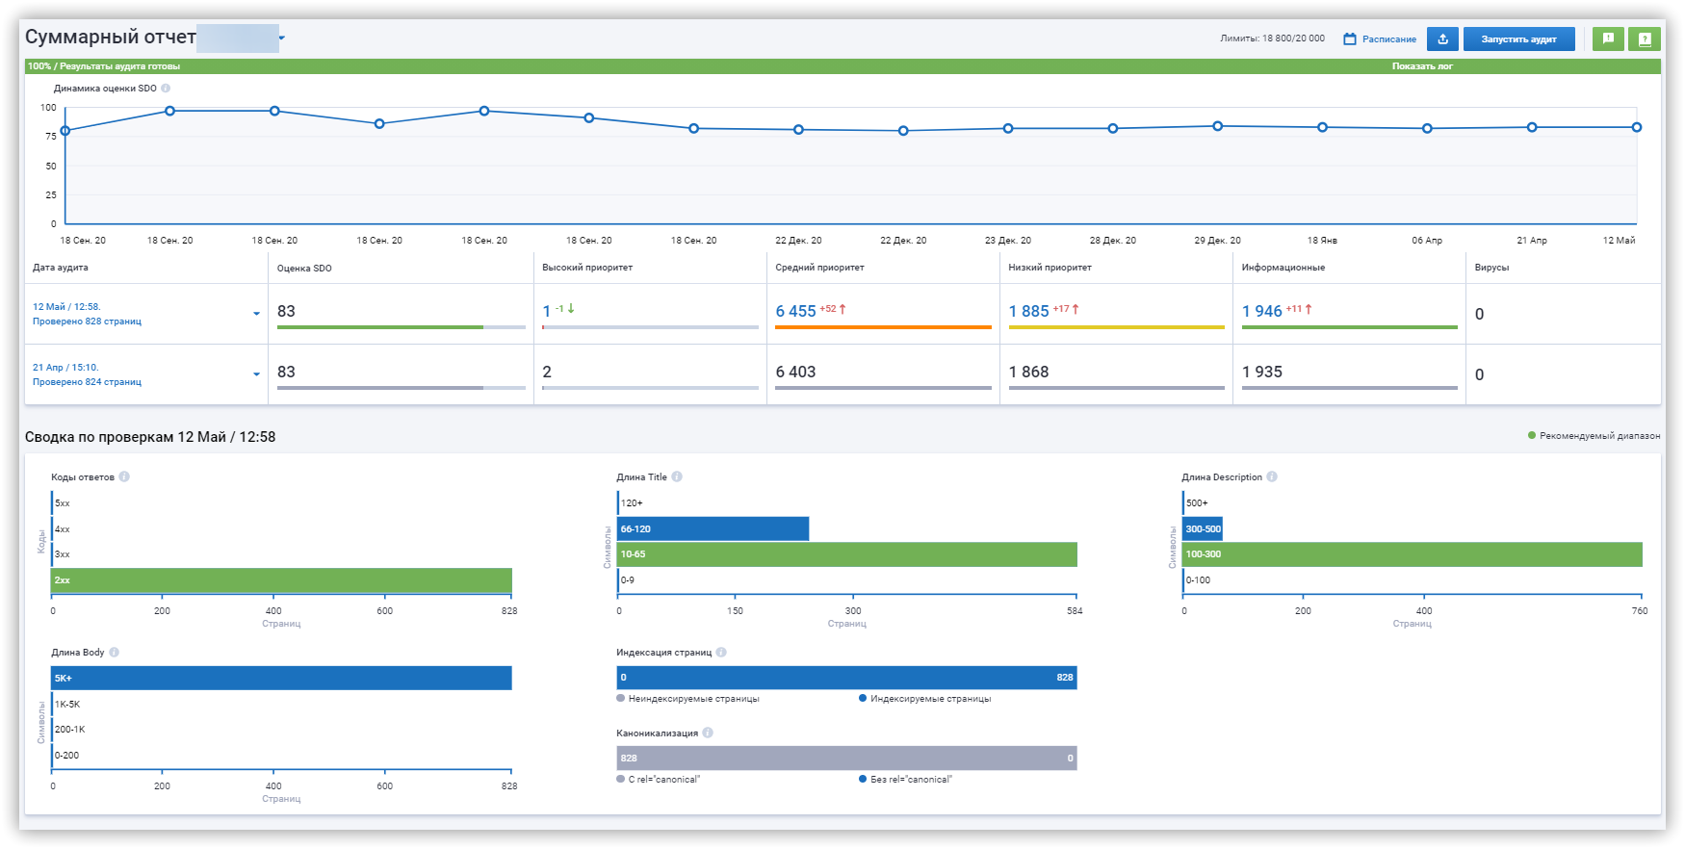Screen dimensions: 1685x849
Task: Open the feedback speech-bubble icon
Action: click(x=1608, y=39)
